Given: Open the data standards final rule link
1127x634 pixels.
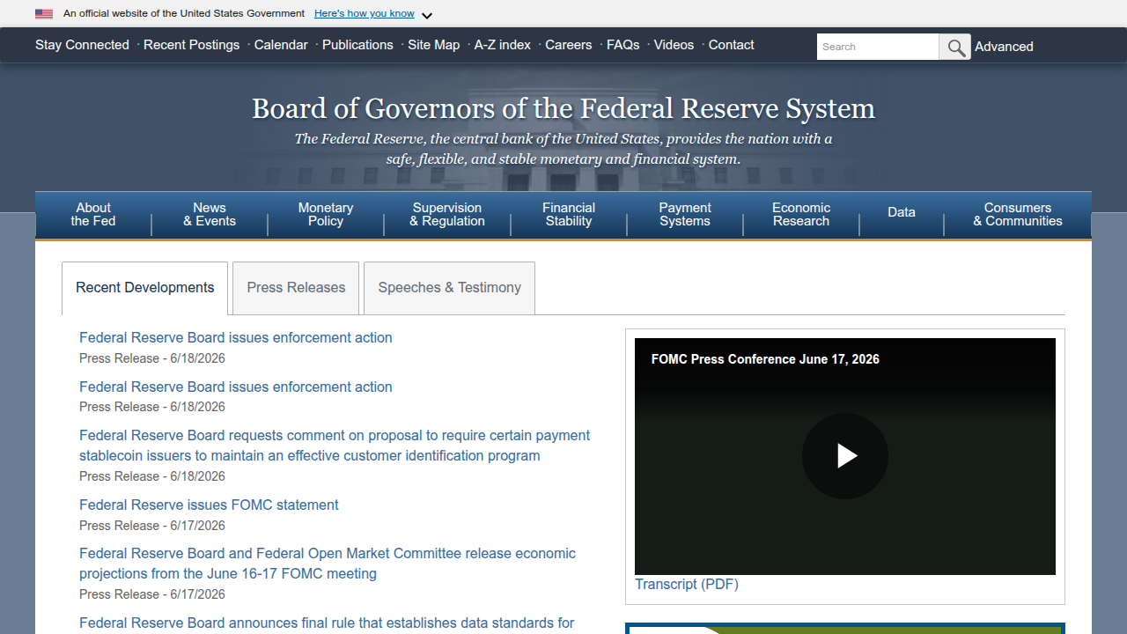Looking at the screenshot, I should [327, 623].
